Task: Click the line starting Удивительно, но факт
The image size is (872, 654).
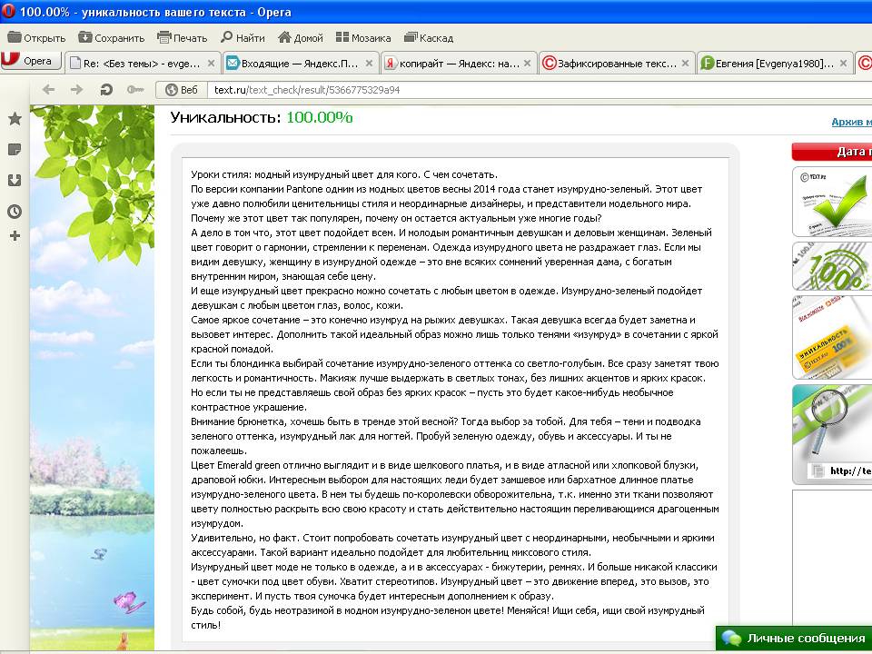Action: coord(452,538)
